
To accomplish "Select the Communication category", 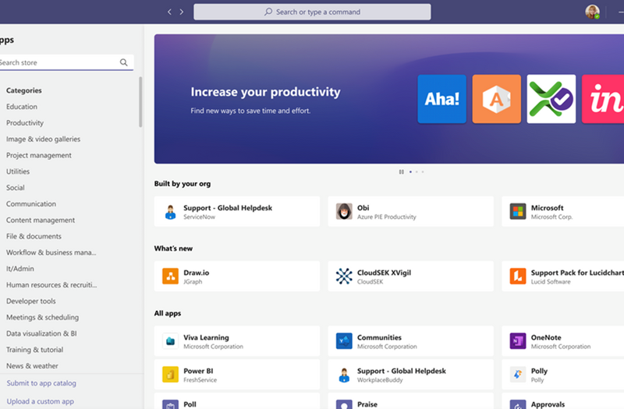I will pos(31,204).
